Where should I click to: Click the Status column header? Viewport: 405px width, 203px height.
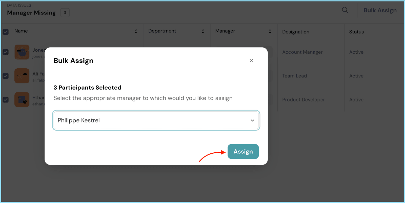[x=356, y=32]
